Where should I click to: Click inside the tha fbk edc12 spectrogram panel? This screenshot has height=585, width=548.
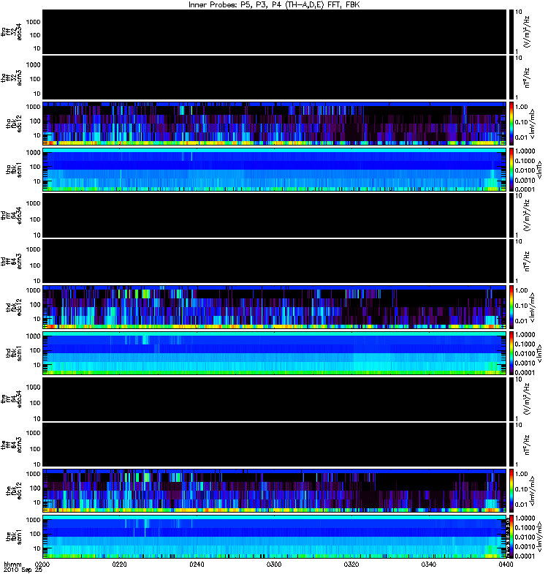coord(275,123)
